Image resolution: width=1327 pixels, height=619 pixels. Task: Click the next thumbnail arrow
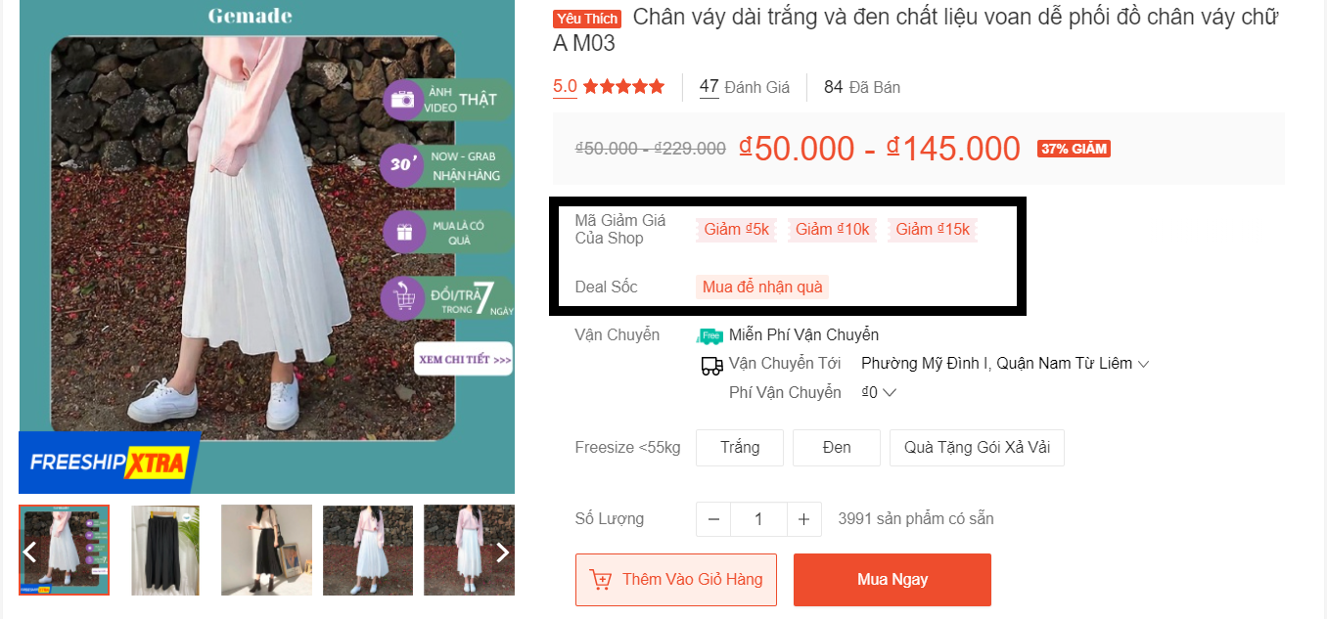pyautogui.click(x=502, y=553)
